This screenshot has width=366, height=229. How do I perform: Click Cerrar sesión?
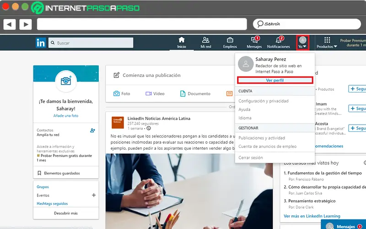coord(250,158)
